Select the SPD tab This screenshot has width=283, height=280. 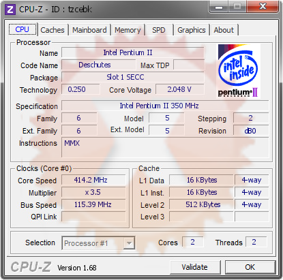click(159, 30)
